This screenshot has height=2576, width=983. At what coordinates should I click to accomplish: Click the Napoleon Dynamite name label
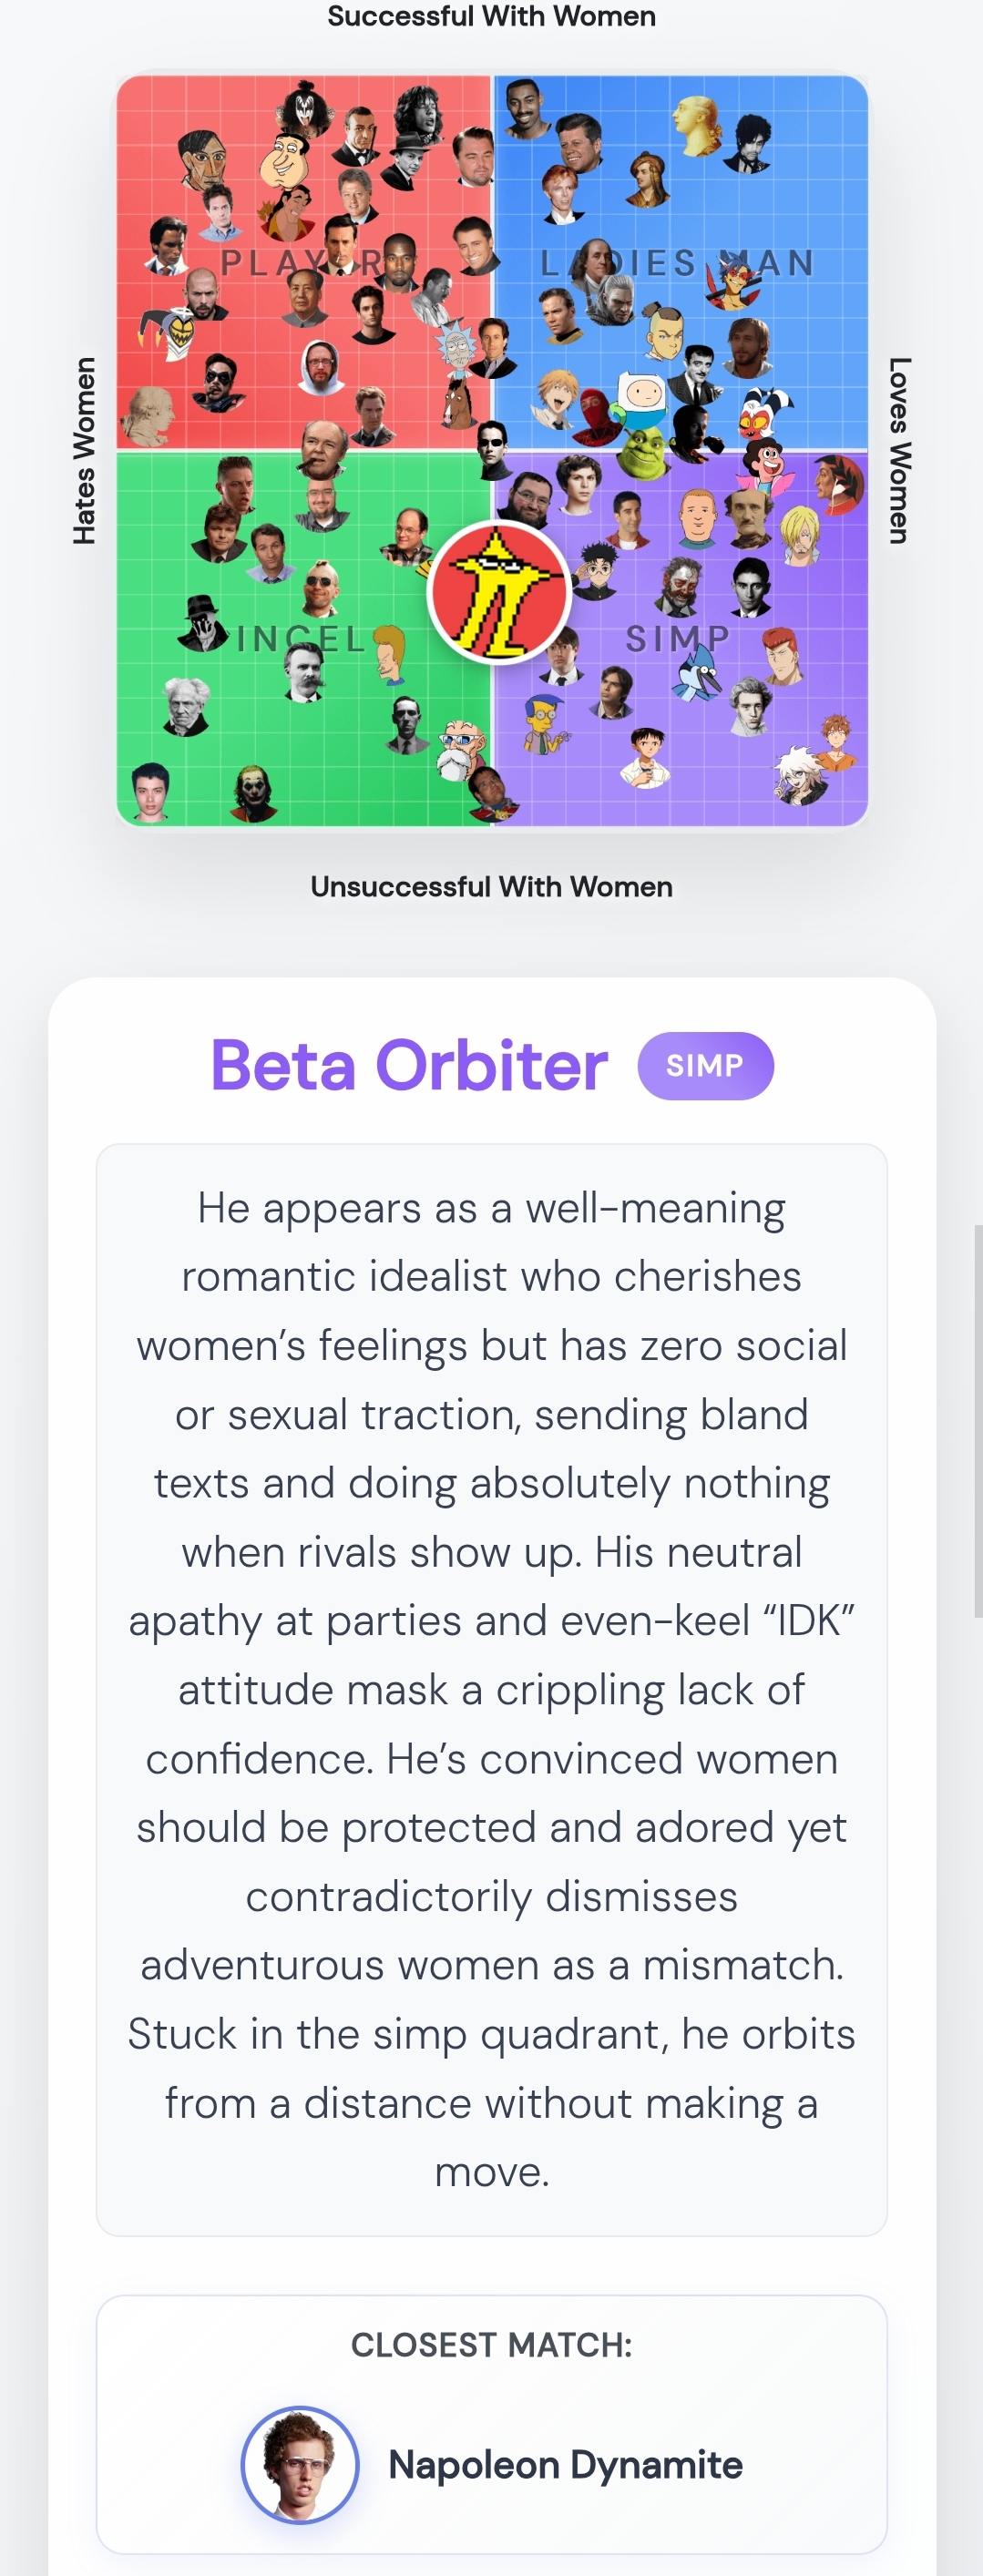coord(565,2464)
